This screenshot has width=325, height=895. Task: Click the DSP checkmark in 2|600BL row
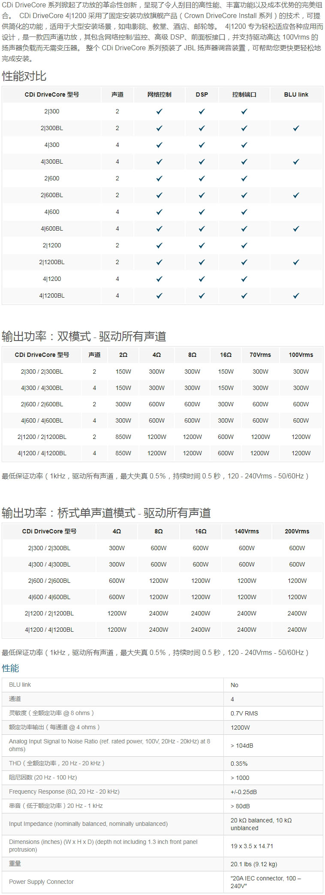tap(202, 195)
